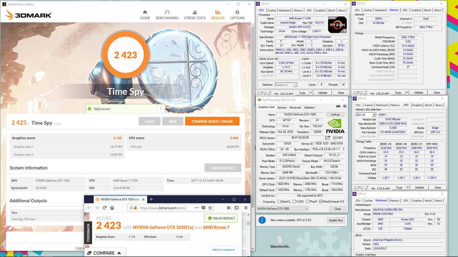Open About tab in CPU-Z Mainboard window
Image resolution: width=458 pixels, height=257 pixels.
pyautogui.click(x=438, y=201)
